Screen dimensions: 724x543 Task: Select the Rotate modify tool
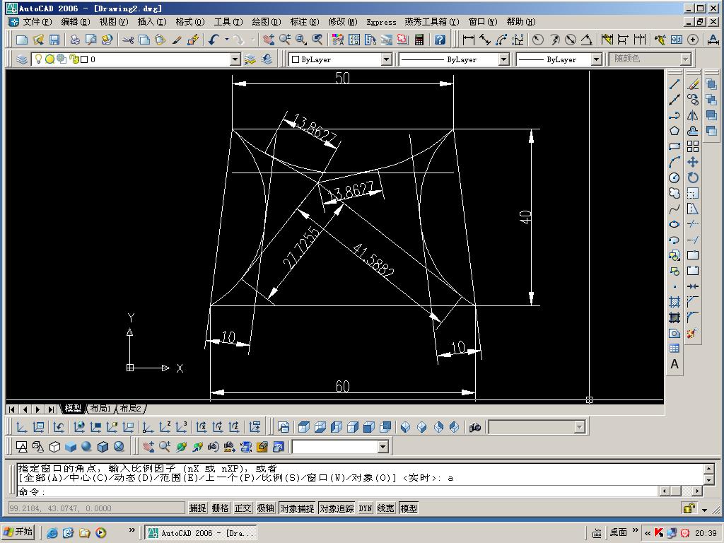pyautogui.click(x=693, y=177)
